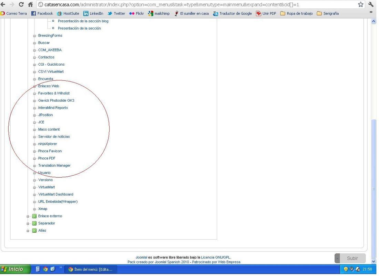Viewport: 379px width, 276px height.
Task: Click the browser forward arrow
Action: 12,4
